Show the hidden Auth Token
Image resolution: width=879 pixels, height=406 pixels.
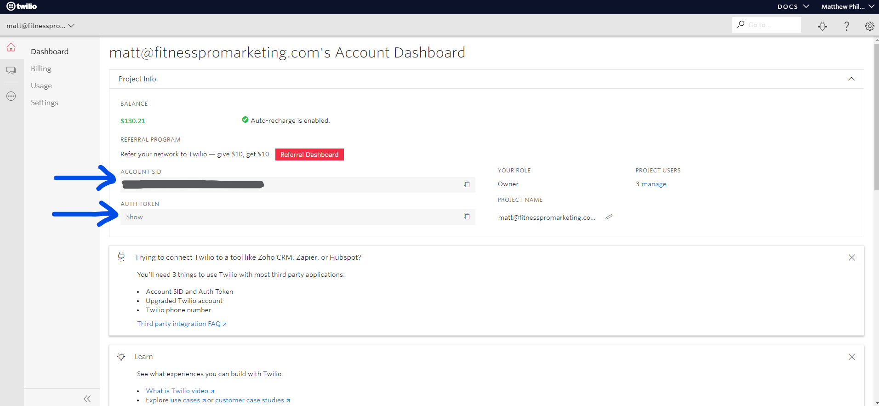[x=135, y=217]
